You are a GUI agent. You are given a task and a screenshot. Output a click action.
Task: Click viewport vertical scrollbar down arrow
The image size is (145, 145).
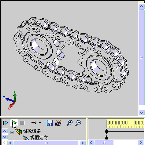141,113
